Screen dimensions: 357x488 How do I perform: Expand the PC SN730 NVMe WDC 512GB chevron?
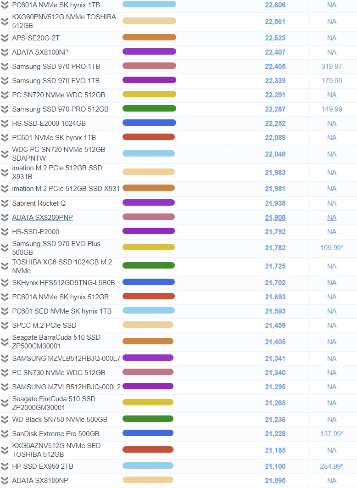4,372
